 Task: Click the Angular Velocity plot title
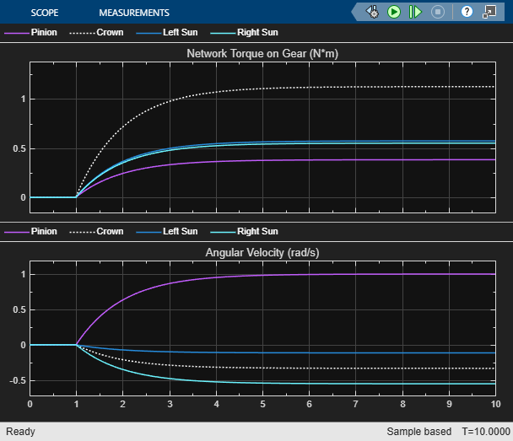pyautogui.click(x=262, y=252)
